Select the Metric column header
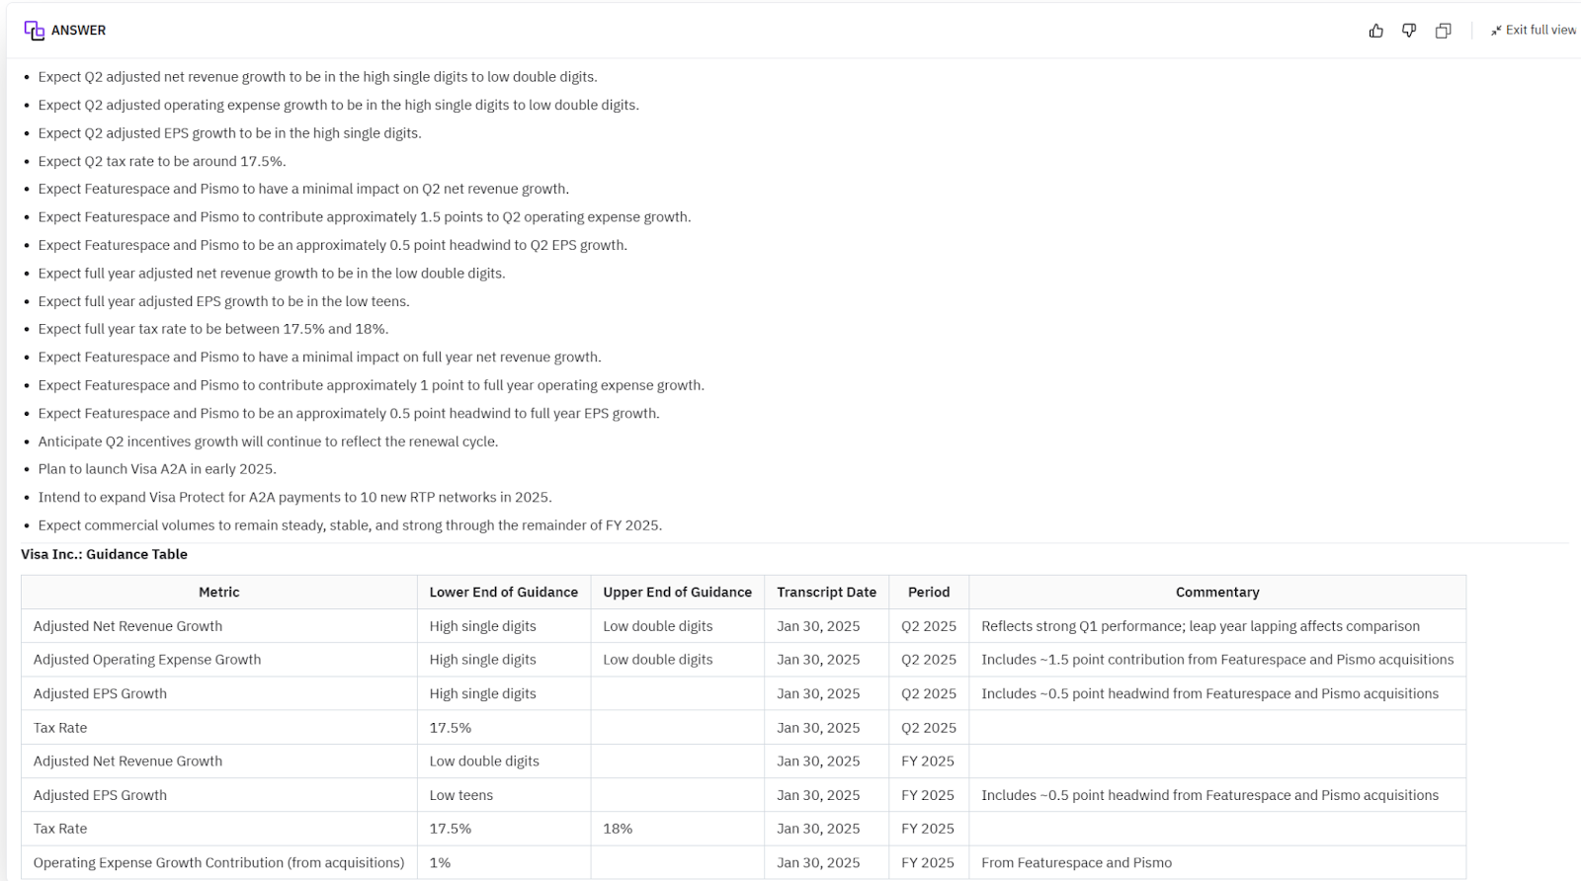 coord(219,593)
